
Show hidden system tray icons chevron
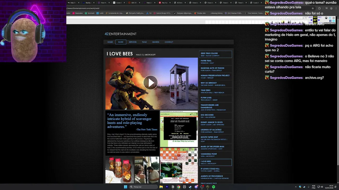click(x=296, y=187)
